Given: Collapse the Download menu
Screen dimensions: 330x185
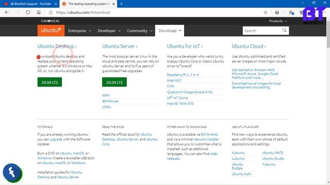Looking at the screenshot, I should pyautogui.click(x=170, y=31).
